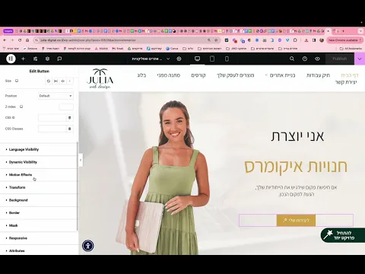The width and height of the screenshot is (365, 274).
Task: Open the All Bookmarks folder
Action: tap(351, 48)
